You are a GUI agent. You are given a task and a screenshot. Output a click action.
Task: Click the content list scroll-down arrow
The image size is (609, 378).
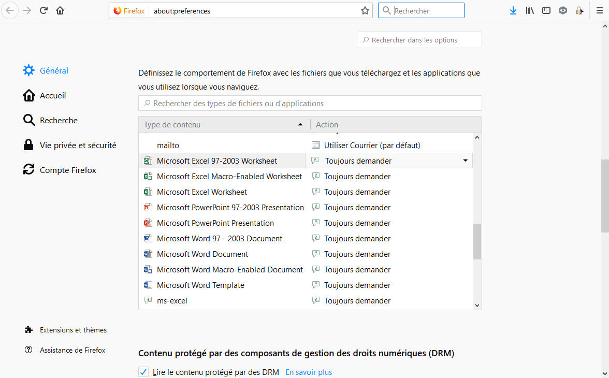477,306
